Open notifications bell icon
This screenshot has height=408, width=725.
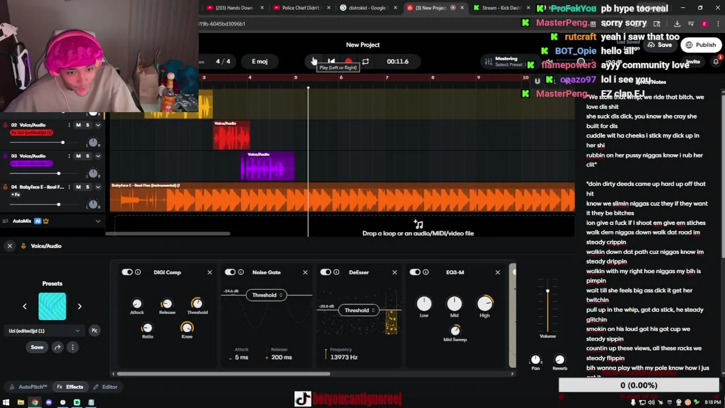tap(716, 61)
